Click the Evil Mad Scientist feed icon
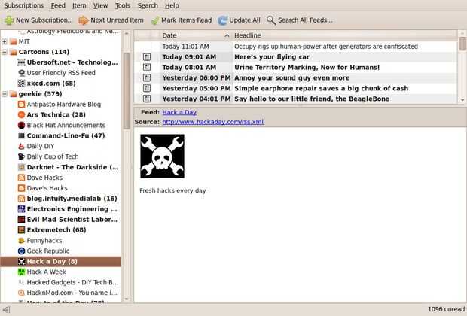The height and width of the screenshot is (316, 467). click(21, 220)
